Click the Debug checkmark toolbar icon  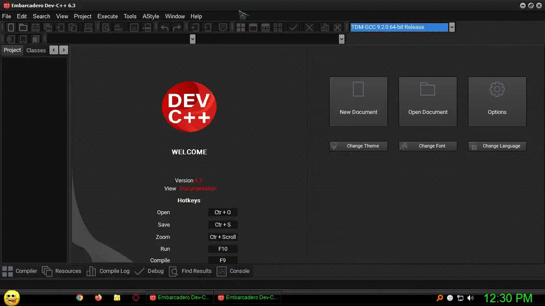[293, 27]
